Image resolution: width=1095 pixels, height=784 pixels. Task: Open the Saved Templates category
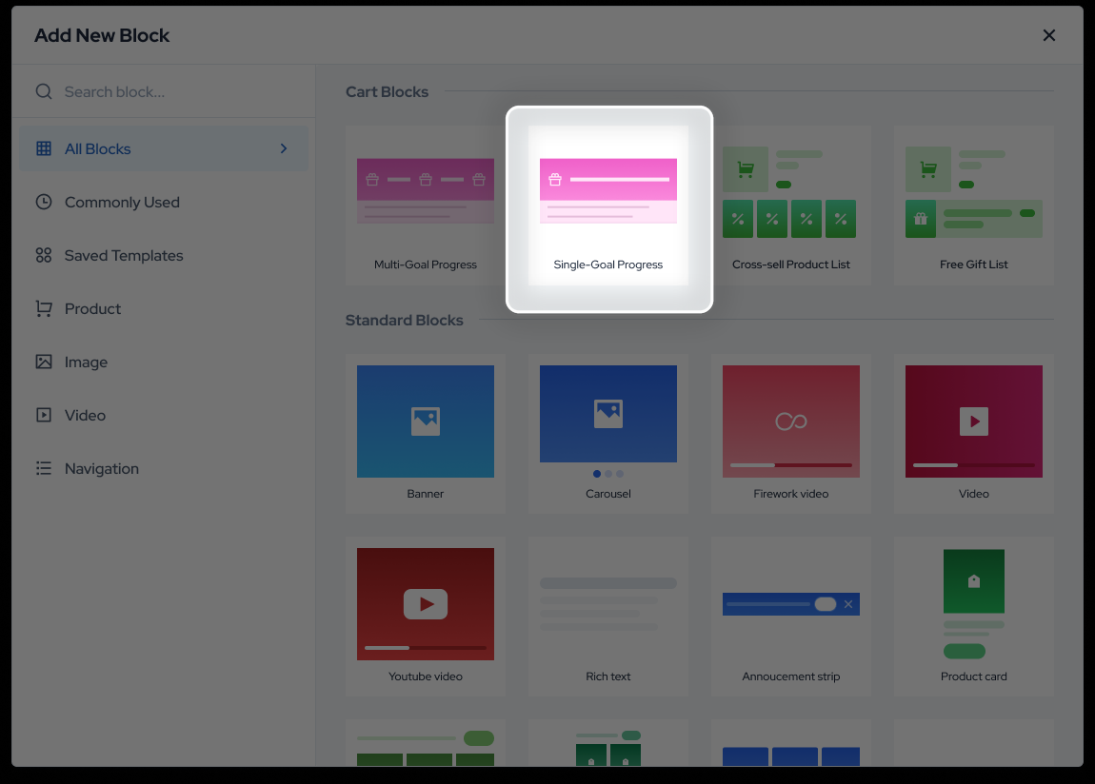(164, 255)
